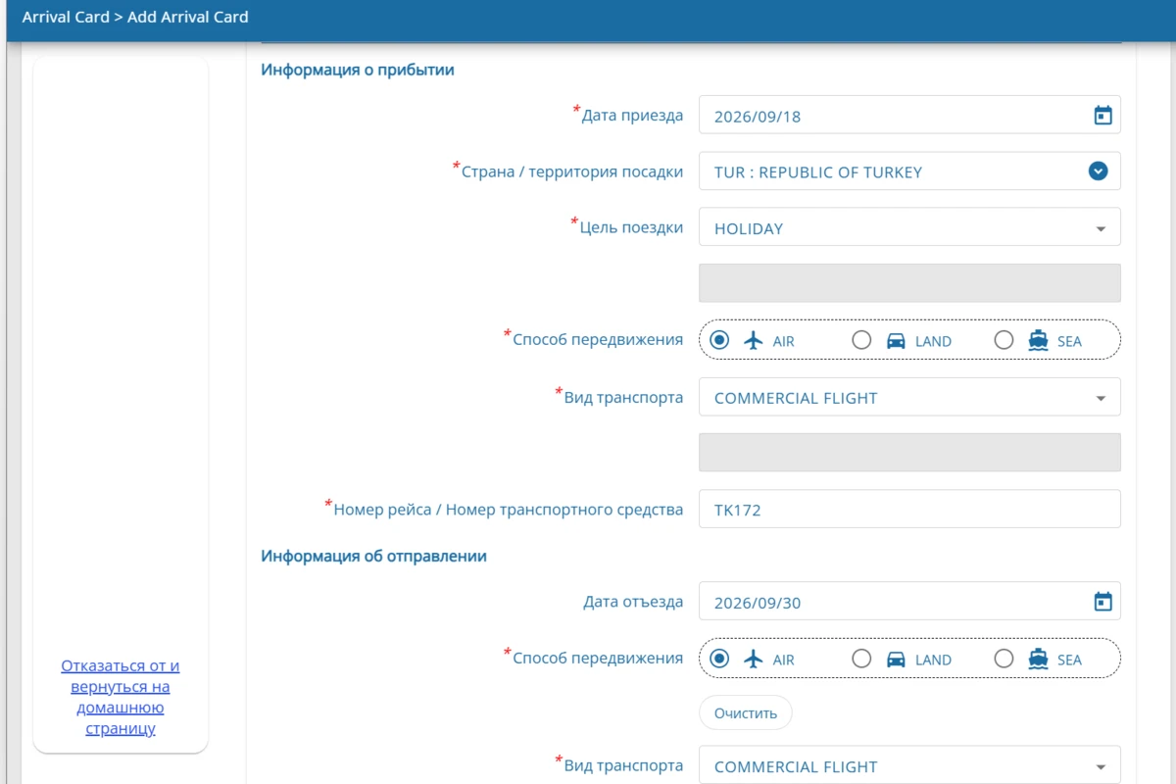Click the Очистить button
1176x784 pixels.
pos(745,712)
